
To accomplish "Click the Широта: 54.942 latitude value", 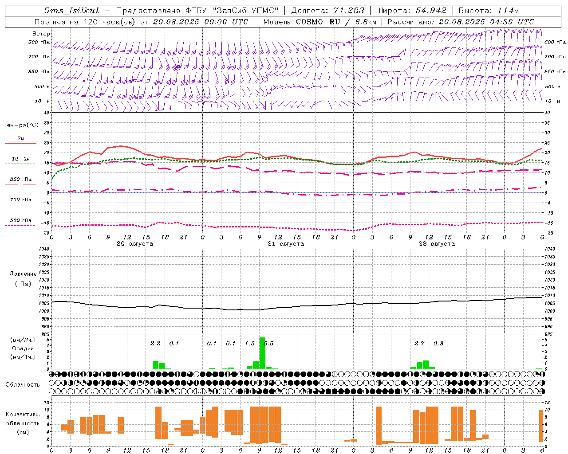I will coord(411,11).
